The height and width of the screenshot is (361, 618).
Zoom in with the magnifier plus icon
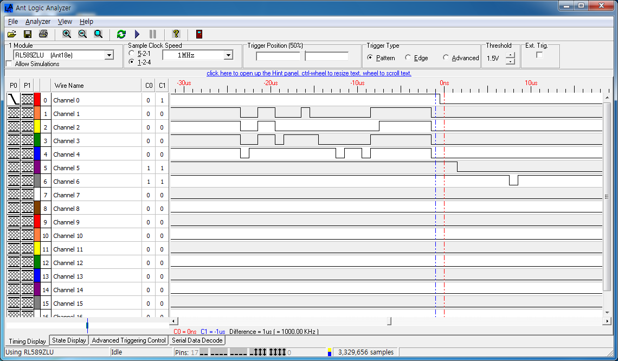coord(67,34)
